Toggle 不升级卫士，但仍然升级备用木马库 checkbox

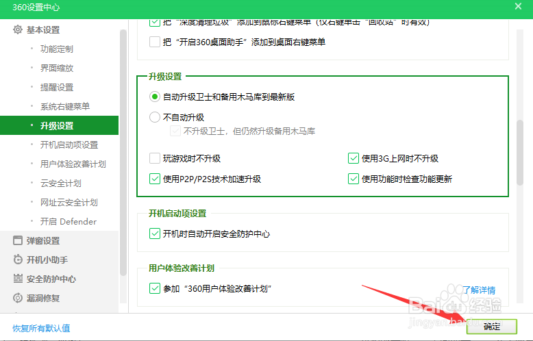[175, 131]
